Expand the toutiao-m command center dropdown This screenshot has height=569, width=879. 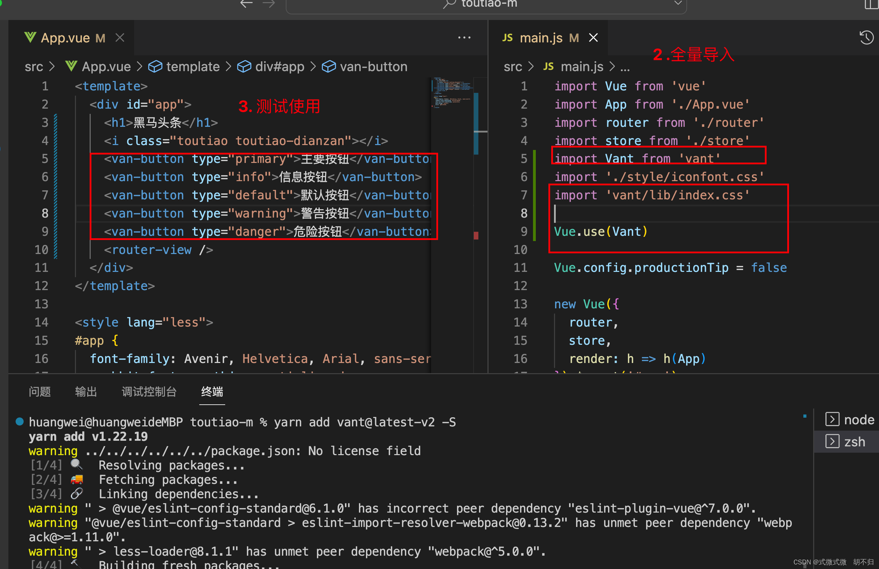click(x=678, y=3)
